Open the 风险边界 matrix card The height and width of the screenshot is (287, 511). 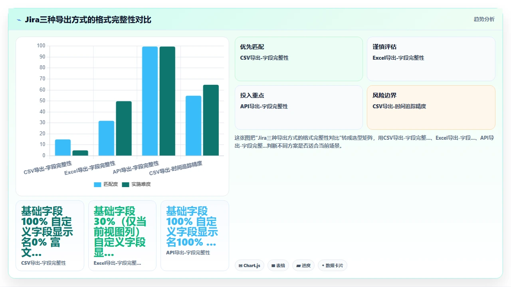click(x=431, y=107)
